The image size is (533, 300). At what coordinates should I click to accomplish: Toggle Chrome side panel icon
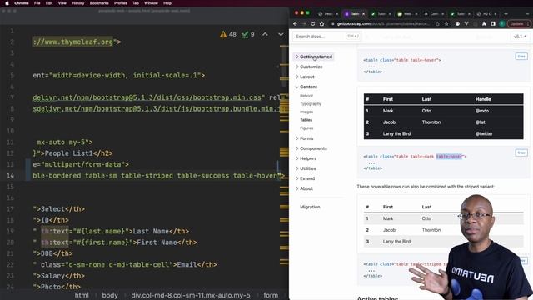pyautogui.click(x=493, y=24)
